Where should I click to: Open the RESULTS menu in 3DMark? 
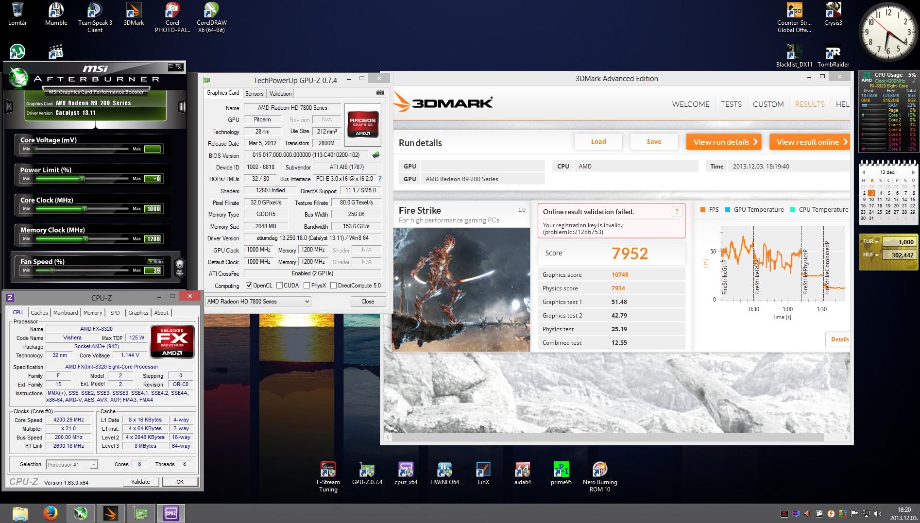point(810,104)
